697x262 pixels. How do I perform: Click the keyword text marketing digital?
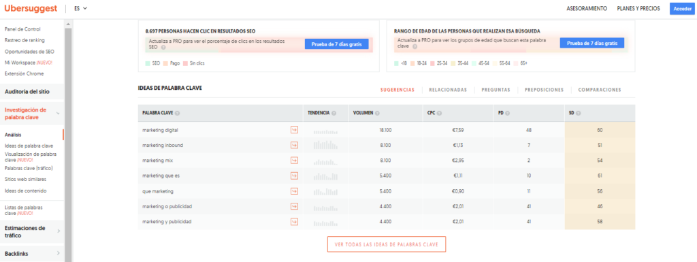[x=160, y=130]
